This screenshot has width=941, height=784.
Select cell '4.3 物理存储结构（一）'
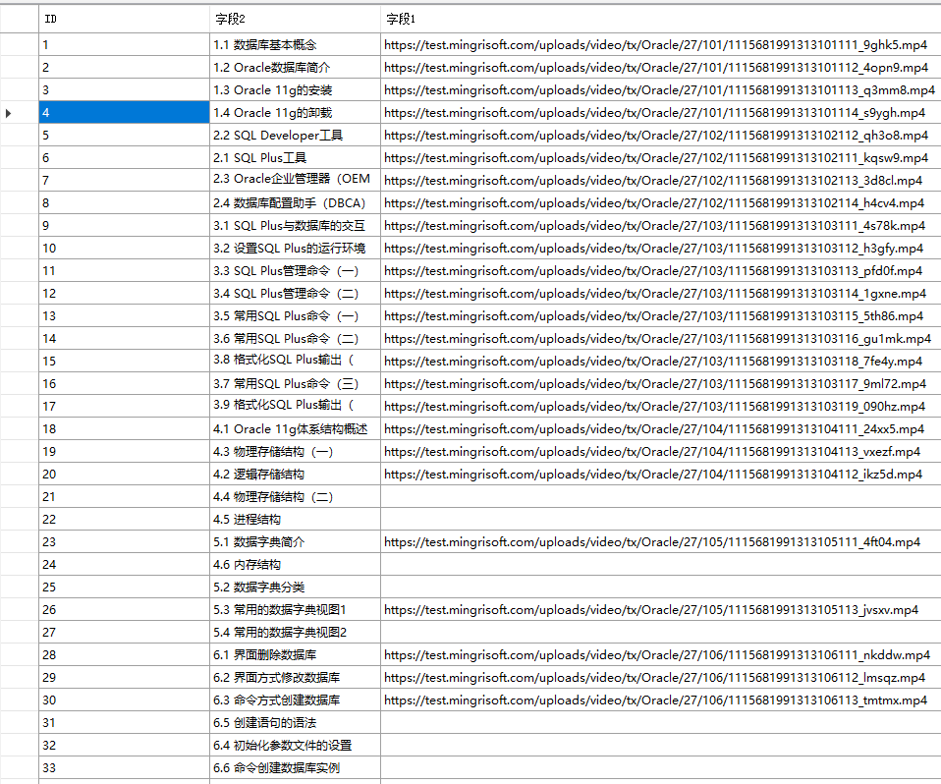295,451
